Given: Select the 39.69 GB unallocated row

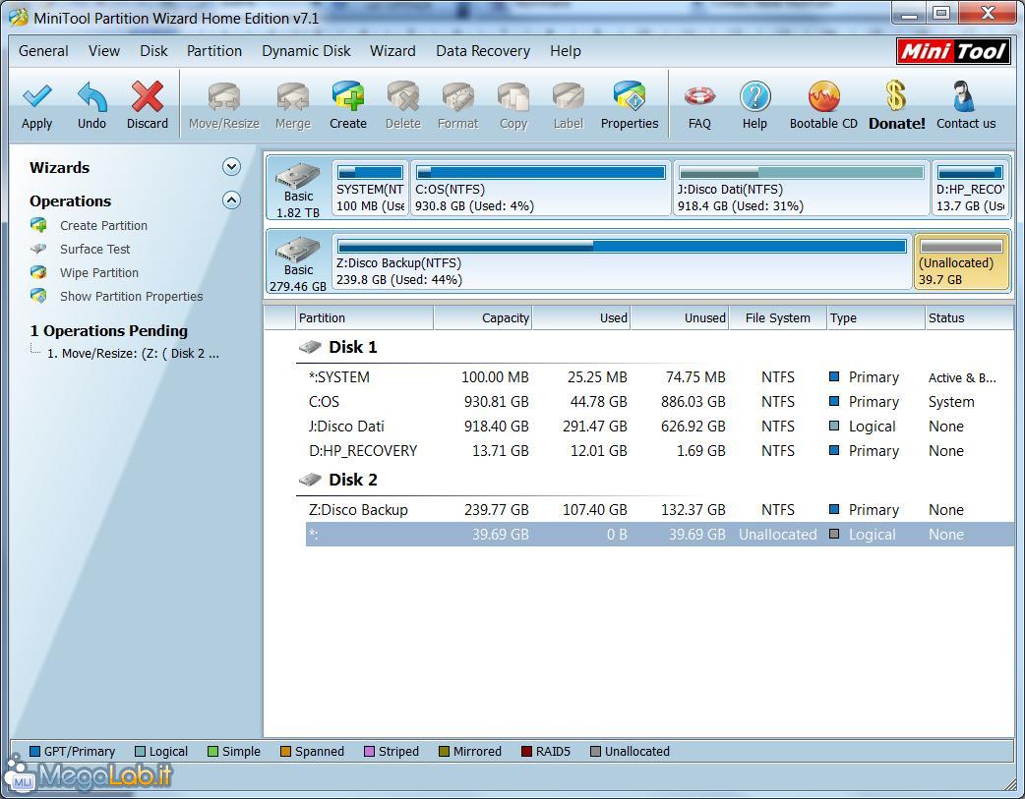Looking at the screenshot, I should [x=660, y=535].
